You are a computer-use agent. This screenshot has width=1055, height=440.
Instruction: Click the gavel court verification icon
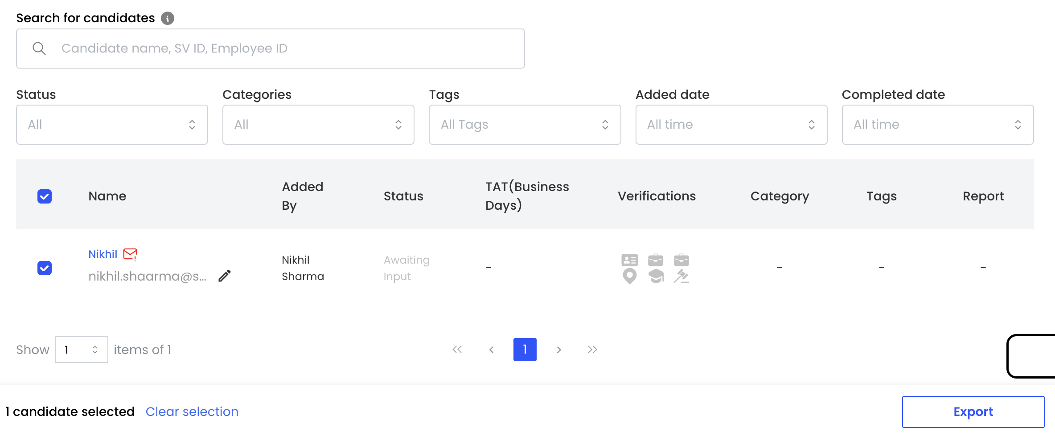click(x=681, y=277)
